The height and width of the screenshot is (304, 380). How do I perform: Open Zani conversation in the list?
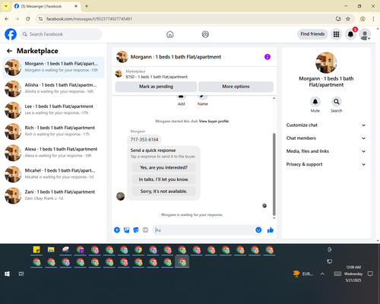(53, 195)
